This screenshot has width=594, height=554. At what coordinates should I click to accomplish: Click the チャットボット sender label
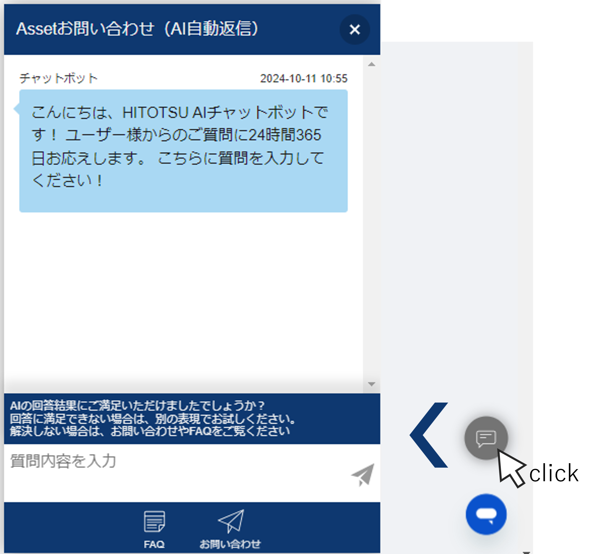pos(59,79)
